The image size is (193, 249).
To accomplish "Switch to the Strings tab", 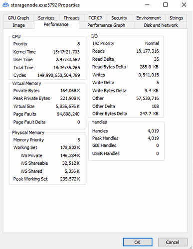I will tap(176, 18).
